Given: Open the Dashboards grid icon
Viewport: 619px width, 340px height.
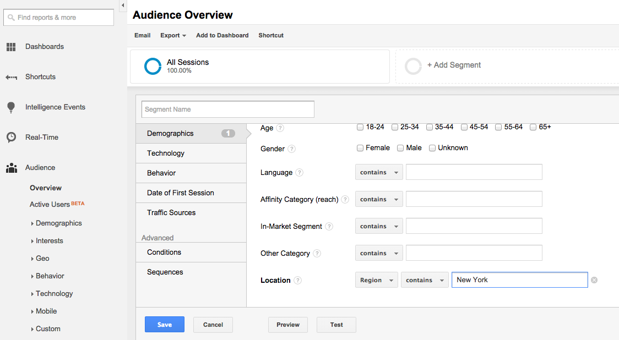Looking at the screenshot, I should point(11,47).
